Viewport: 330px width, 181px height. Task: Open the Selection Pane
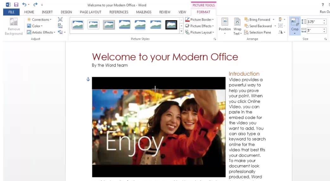coord(257,32)
